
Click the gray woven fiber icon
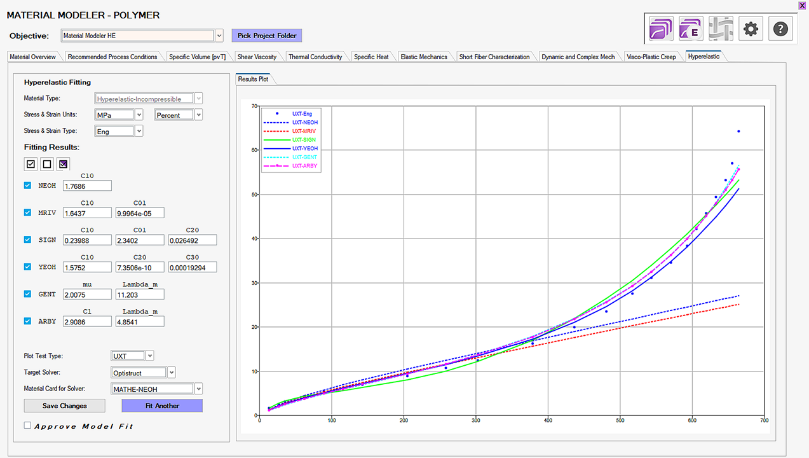721,29
